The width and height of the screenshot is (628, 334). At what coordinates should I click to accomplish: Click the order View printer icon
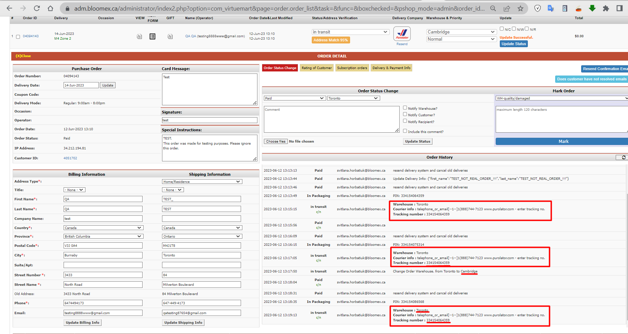pos(139,36)
